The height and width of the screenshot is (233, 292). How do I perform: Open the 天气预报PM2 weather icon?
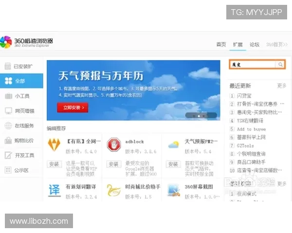click(x=173, y=145)
